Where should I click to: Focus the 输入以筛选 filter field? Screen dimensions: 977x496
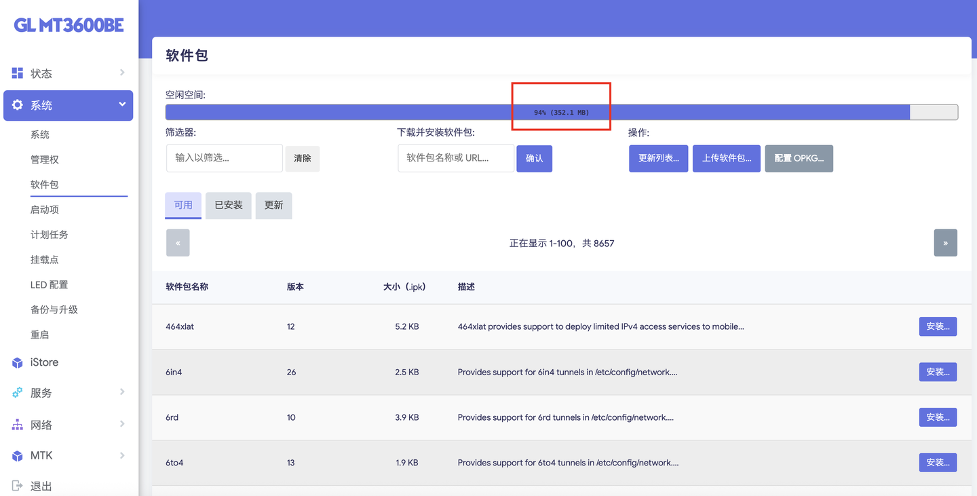click(x=225, y=158)
